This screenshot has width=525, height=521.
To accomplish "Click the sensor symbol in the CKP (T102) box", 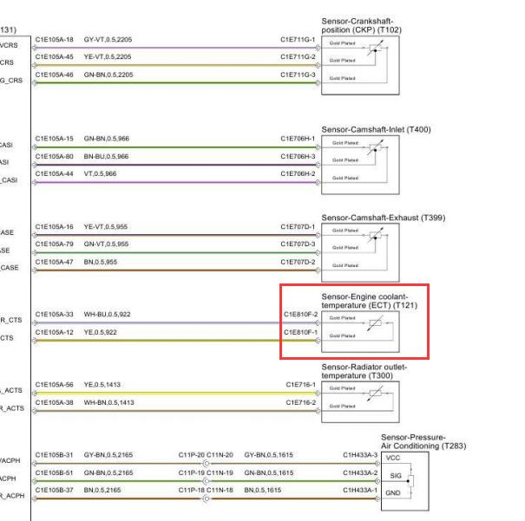I will (x=376, y=49).
